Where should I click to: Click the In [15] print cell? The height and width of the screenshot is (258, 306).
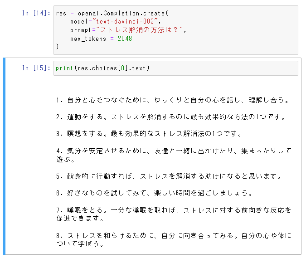tap(176, 68)
